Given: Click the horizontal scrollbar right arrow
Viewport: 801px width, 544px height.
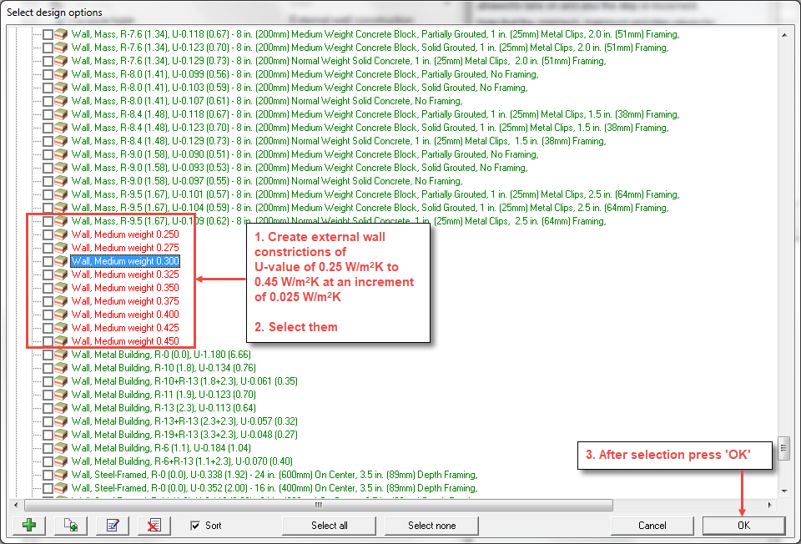Looking at the screenshot, I should (x=770, y=505).
